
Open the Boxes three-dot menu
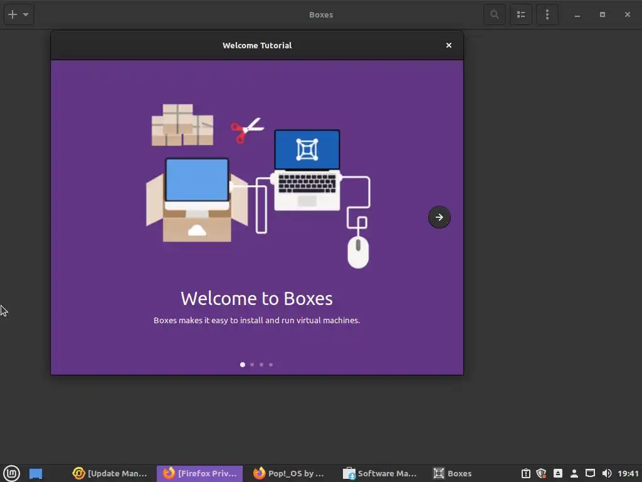(x=547, y=15)
